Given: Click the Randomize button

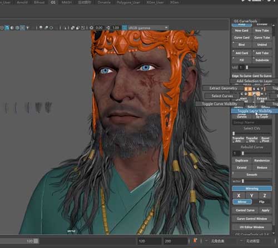Looking at the screenshot, I should click(262, 161).
